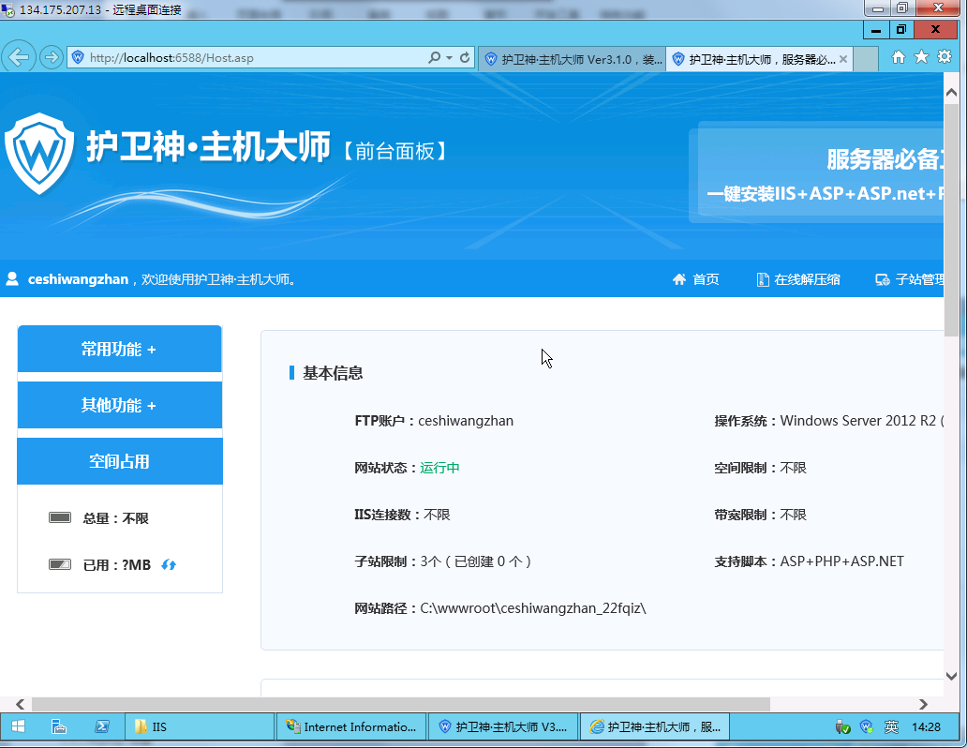This screenshot has height=748, width=967.
Task: Click the 运行中 status text
Action: tap(439, 468)
